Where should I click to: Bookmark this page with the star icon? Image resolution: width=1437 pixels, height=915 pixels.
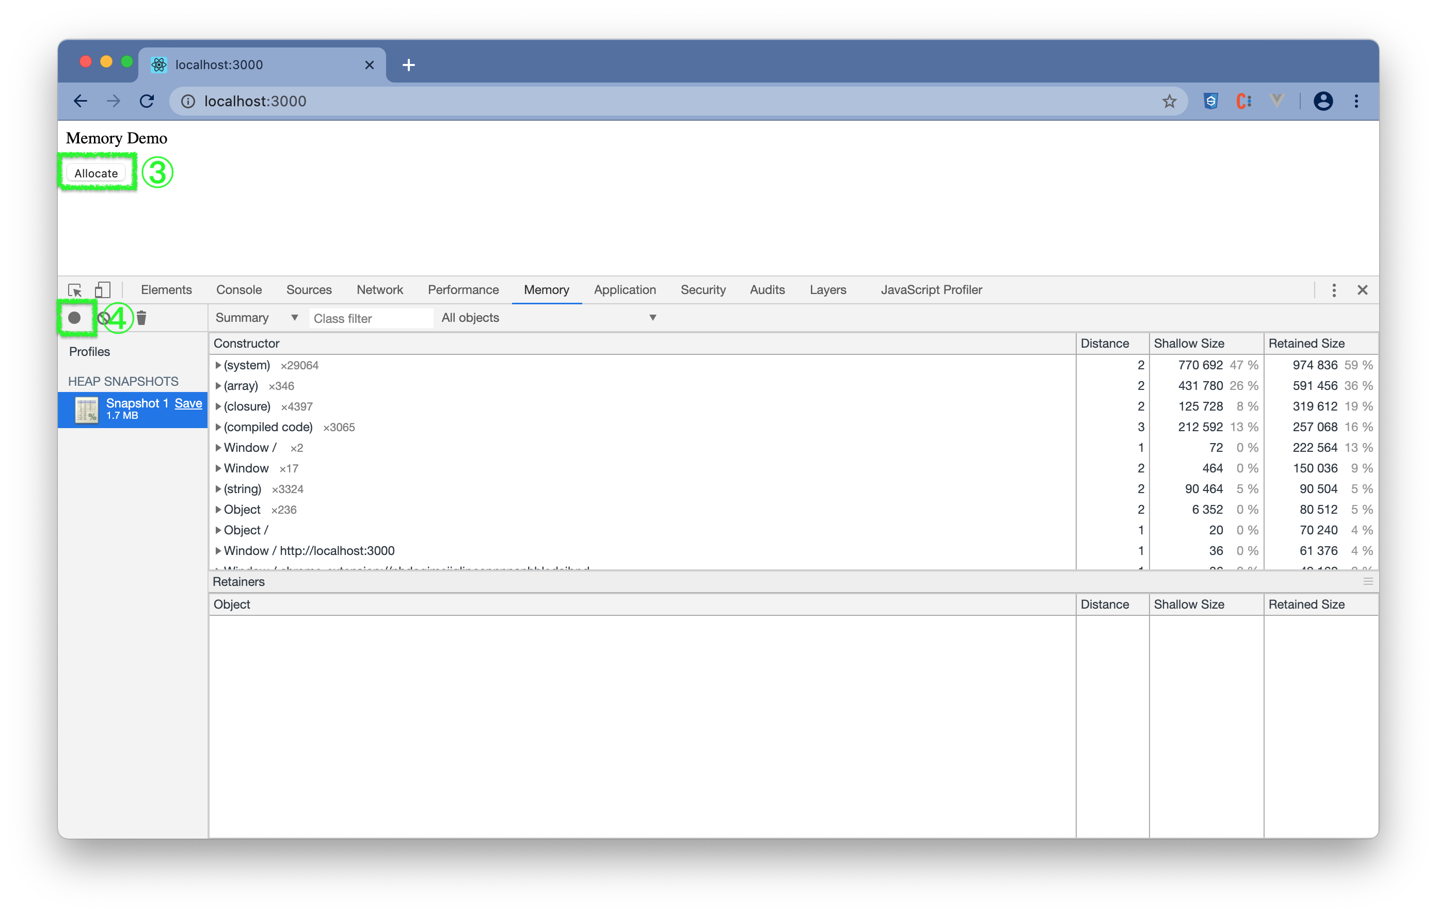1169,102
